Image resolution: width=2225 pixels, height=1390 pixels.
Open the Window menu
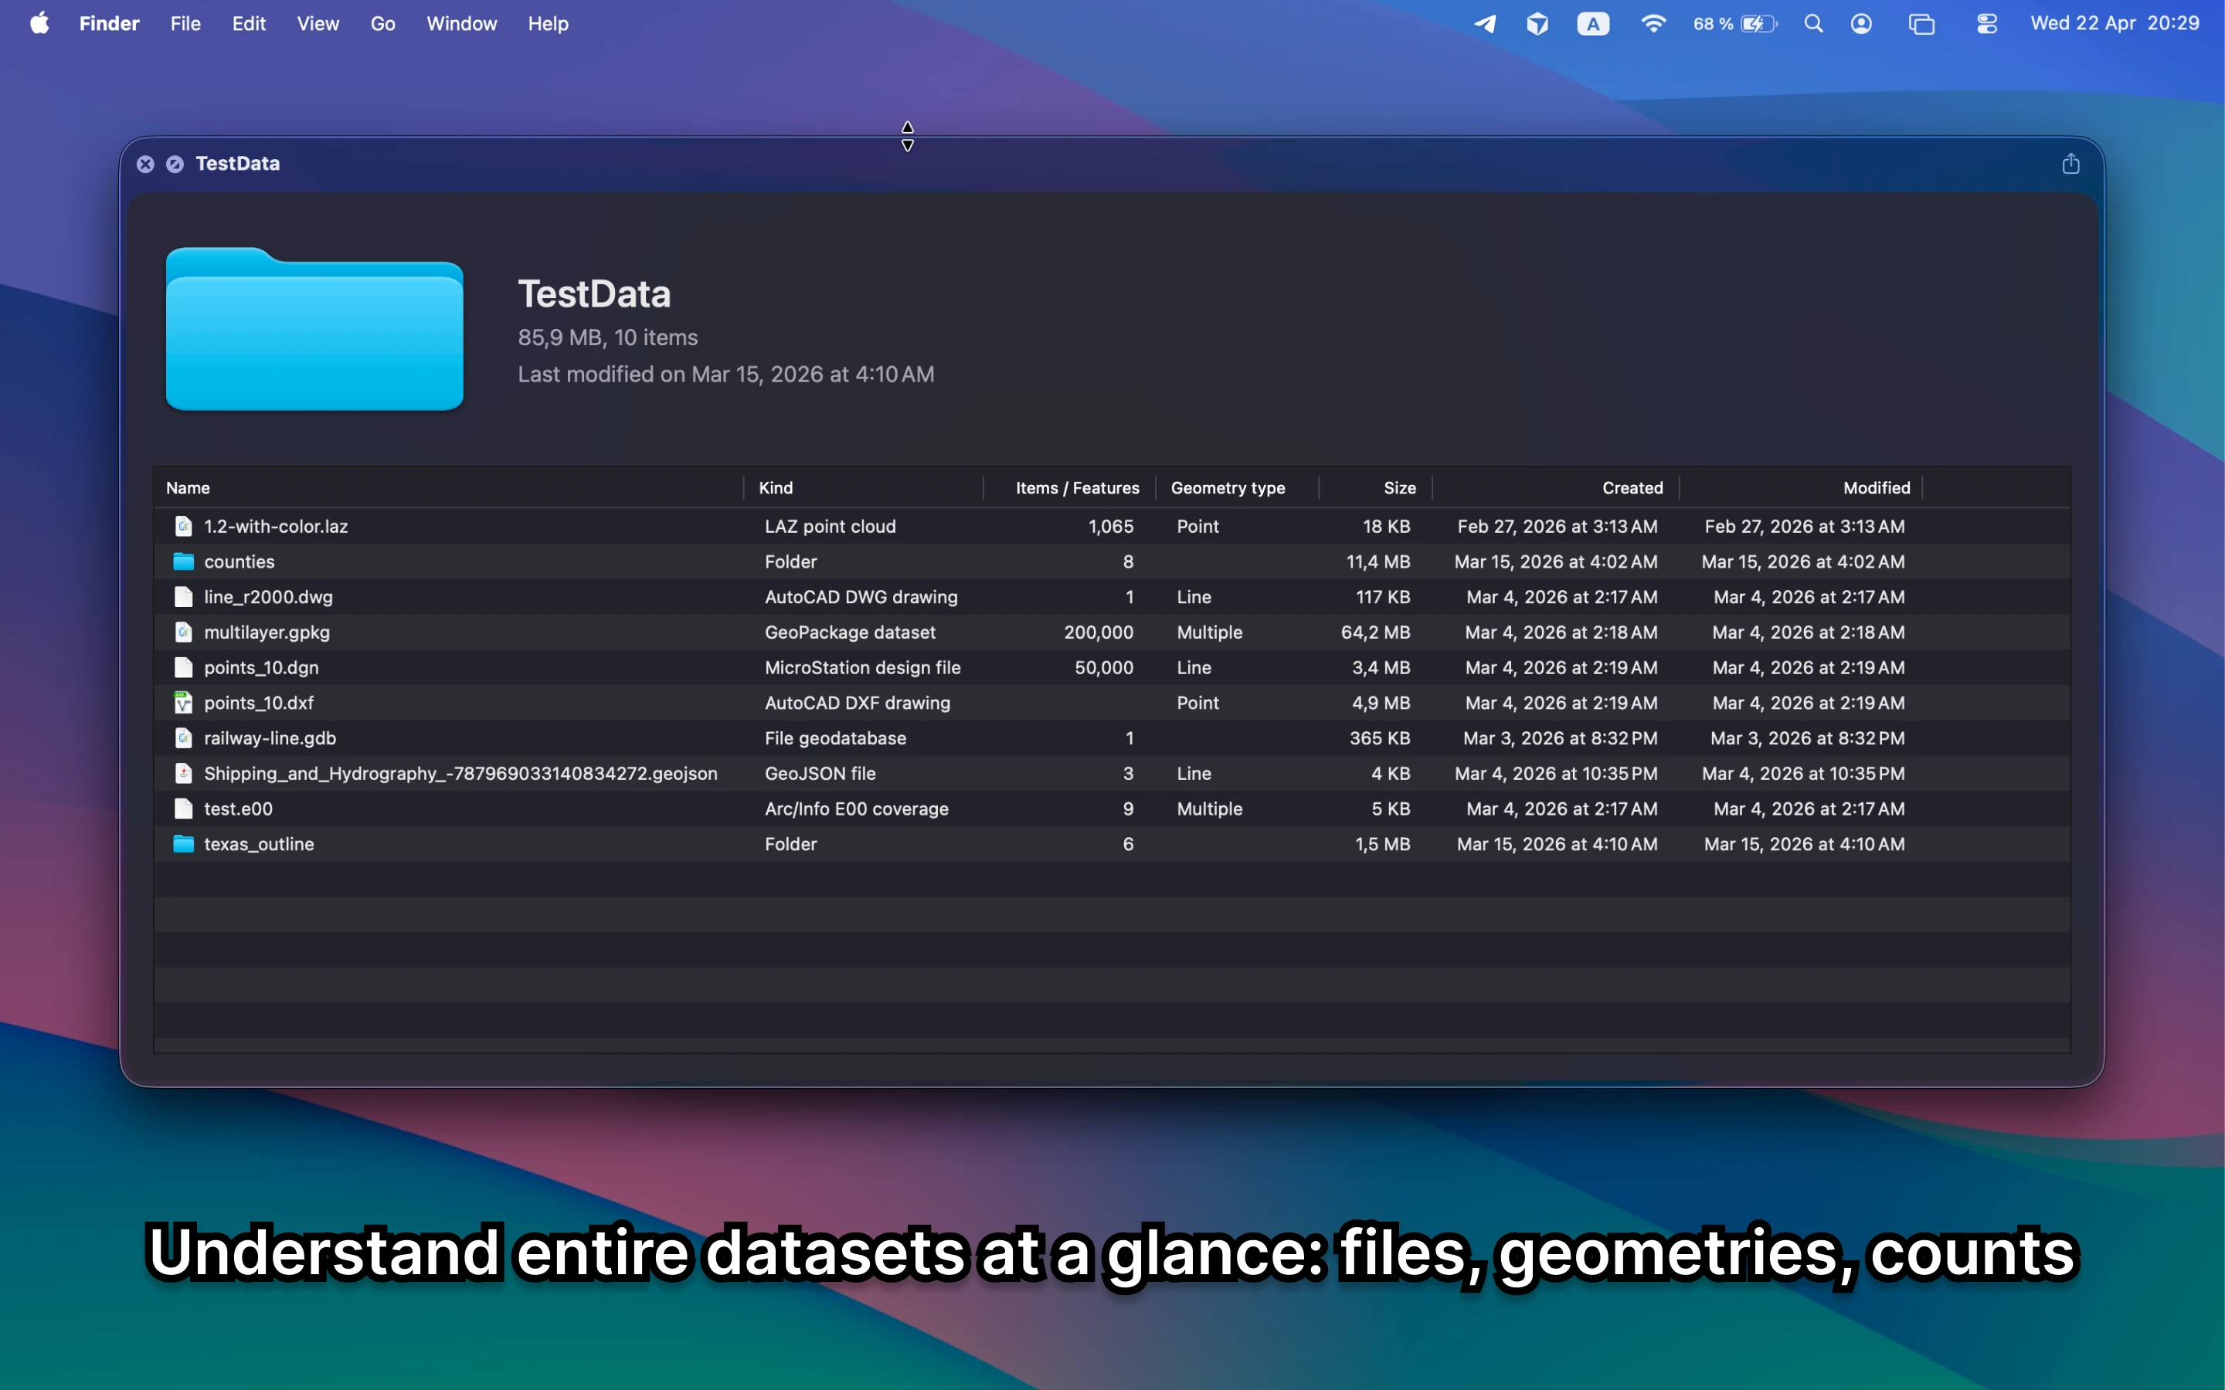(x=461, y=24)
